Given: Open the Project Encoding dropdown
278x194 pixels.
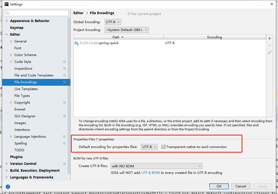Looking at the screenshot, I should [x=127, y=30].
